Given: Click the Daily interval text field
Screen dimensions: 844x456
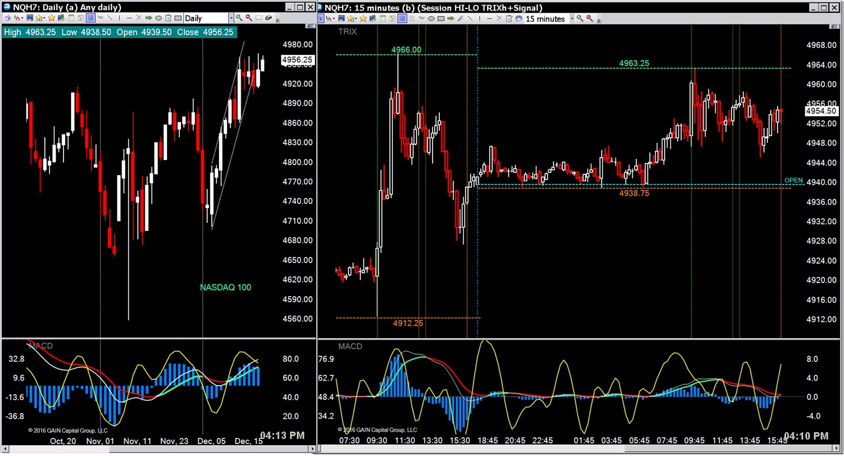Looking at the screenshot, I should [207, 19].
